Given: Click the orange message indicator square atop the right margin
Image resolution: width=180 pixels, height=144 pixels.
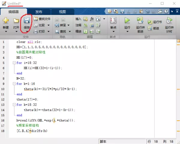Looking at the screenshot, I should [x=178, y=41].
